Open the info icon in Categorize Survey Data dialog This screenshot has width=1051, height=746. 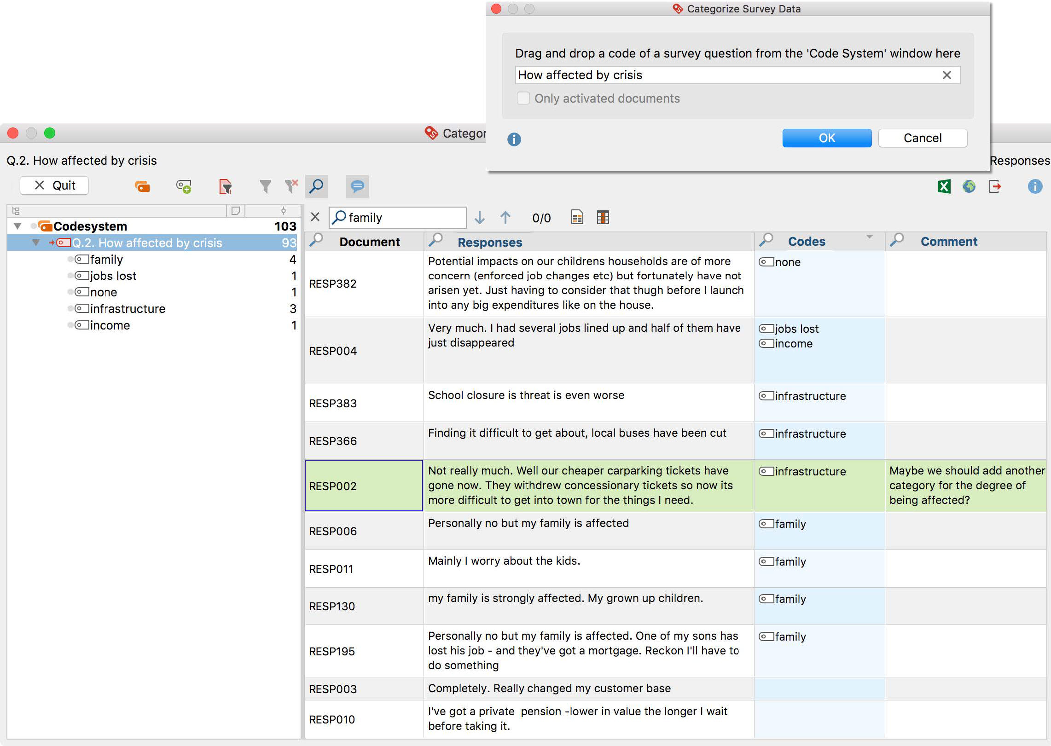[x=514, y=139]
